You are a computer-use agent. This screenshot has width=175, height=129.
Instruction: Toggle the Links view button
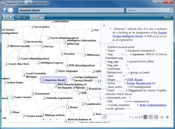[x=21, y=17]
